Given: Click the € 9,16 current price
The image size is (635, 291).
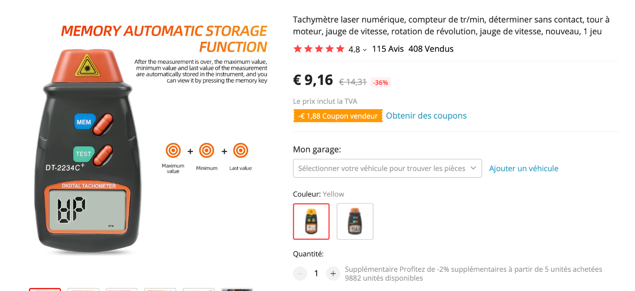Looking at the screenshot, I should tap(313, 80).
